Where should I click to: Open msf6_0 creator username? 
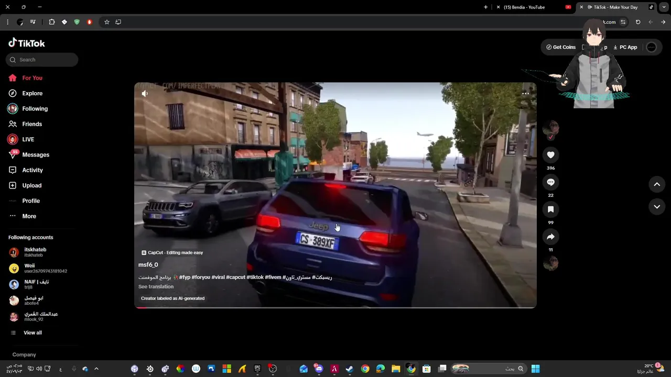click(148, 265)
